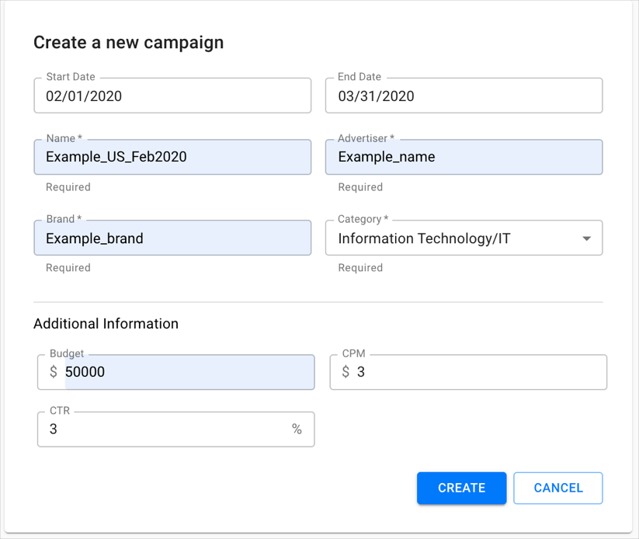Select the Name field containing Example_US_Feb2020
The height and width of the screenshot is (539, 639).
point(172,157)
